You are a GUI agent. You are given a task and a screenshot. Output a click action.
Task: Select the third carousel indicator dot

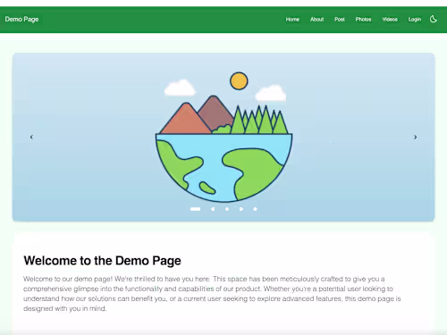click(227, 209)
